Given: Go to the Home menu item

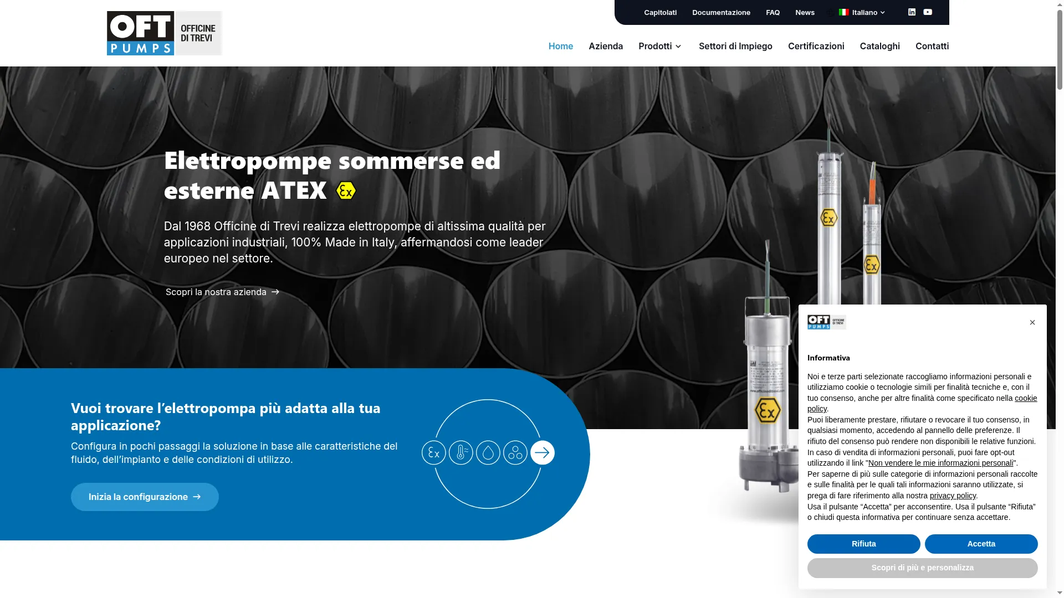Looking at the screenshot, I should (561, 46).
